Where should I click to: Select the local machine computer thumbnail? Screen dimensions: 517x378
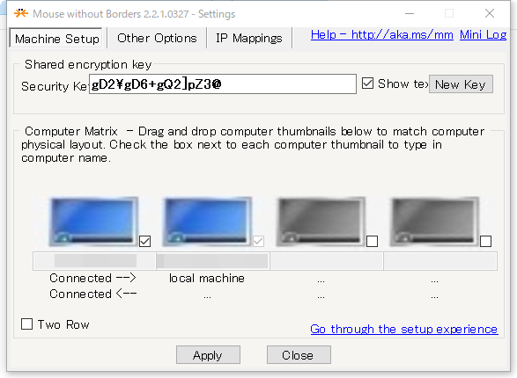[x=207, y=222]
